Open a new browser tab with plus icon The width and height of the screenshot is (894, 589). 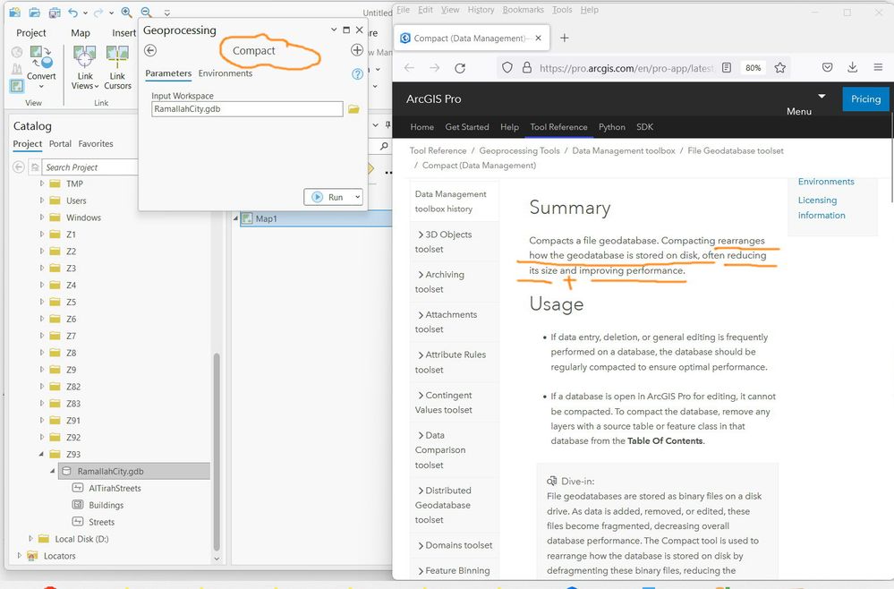pyautogui.click(x=564, y=38)
